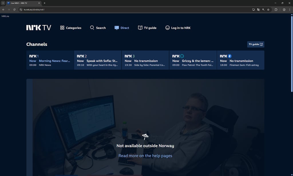The height and width of the screenshot is (176, 293).
Task: Go back in browser history
Action: pyautogui.click(x=3, y=9)
